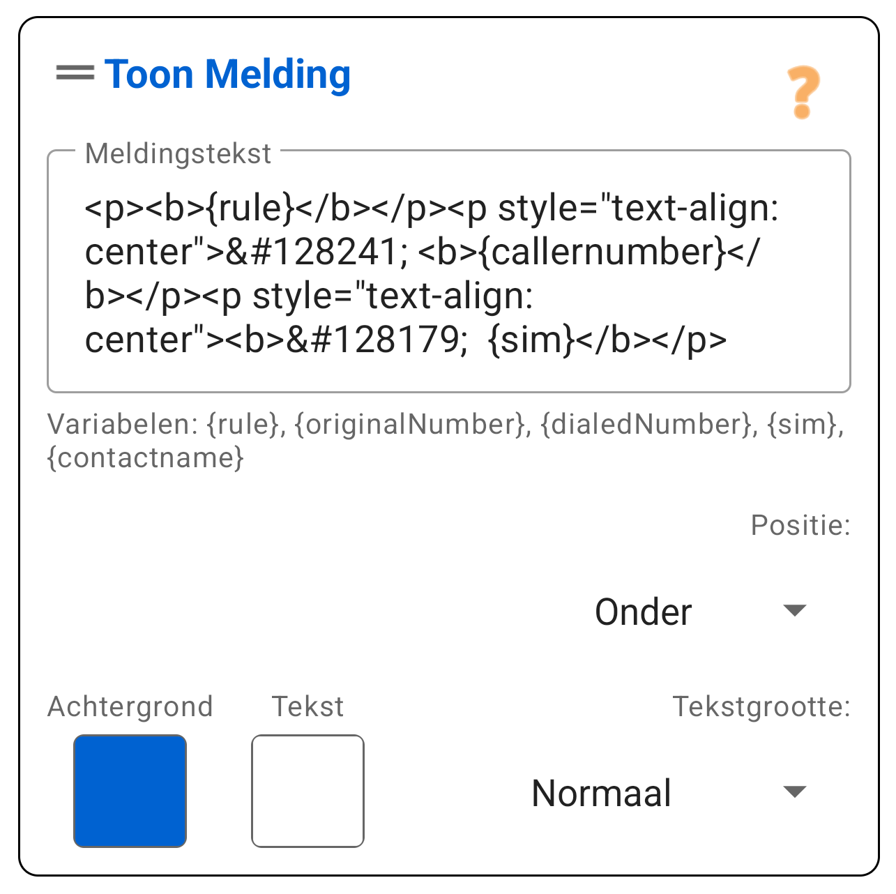Viewport: 896px width, 894px height.
Task: Click the blue Achtergrond color swatch
Action: click(130, 791)
